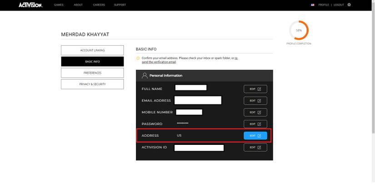Click the 'MOBILE NUMBER' row label

(x=157, y=112)
